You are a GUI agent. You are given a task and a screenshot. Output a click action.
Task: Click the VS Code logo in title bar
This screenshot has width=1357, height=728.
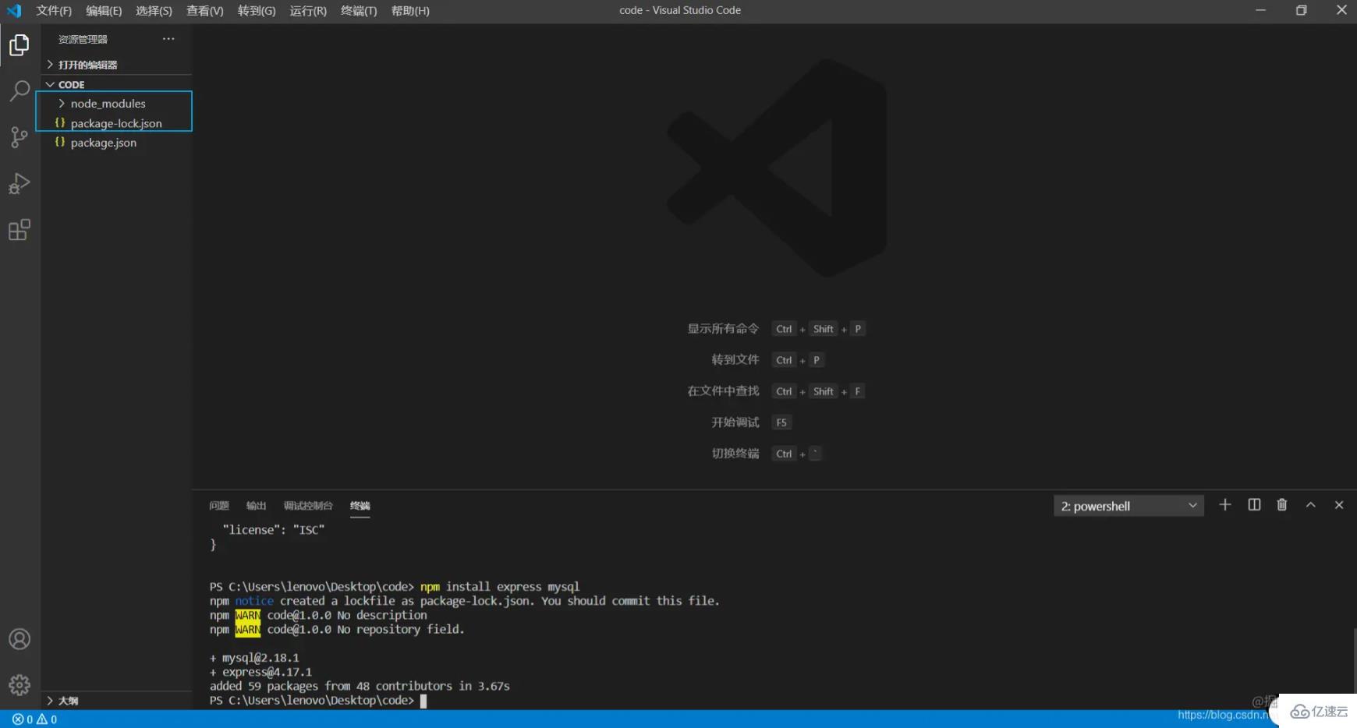pos(14,10)
